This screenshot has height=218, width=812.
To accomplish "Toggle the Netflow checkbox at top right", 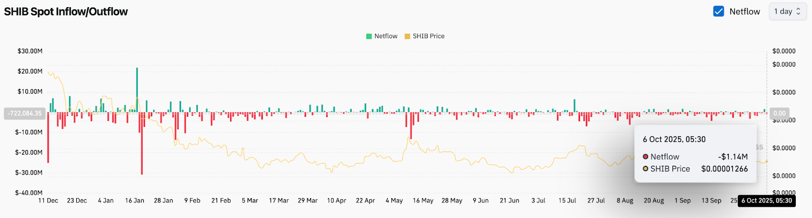I will [719, 11].
